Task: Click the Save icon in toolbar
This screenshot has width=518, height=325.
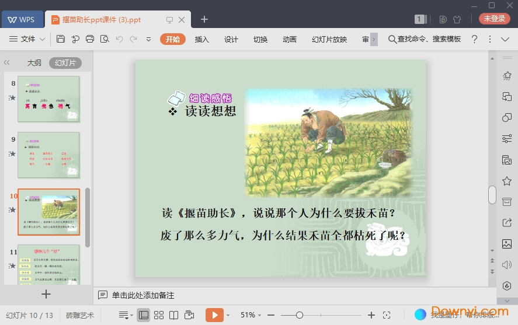Action: [61, 39]
